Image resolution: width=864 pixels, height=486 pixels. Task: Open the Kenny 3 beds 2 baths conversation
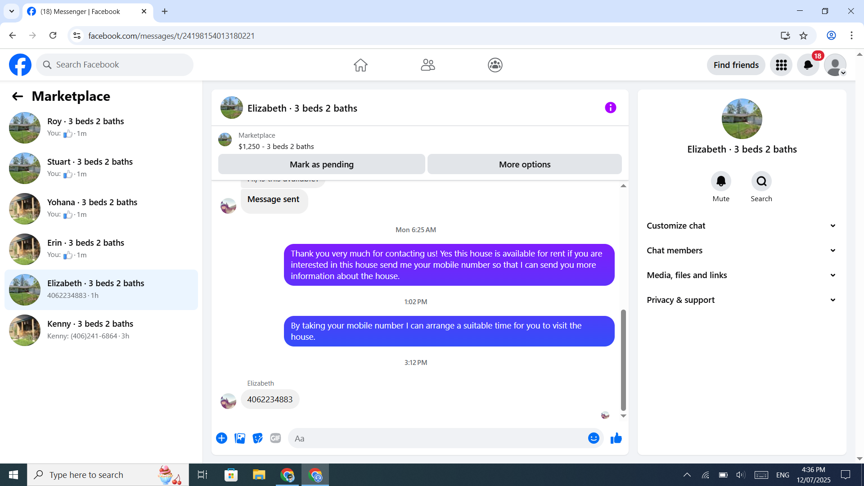(x=101, y=330)
